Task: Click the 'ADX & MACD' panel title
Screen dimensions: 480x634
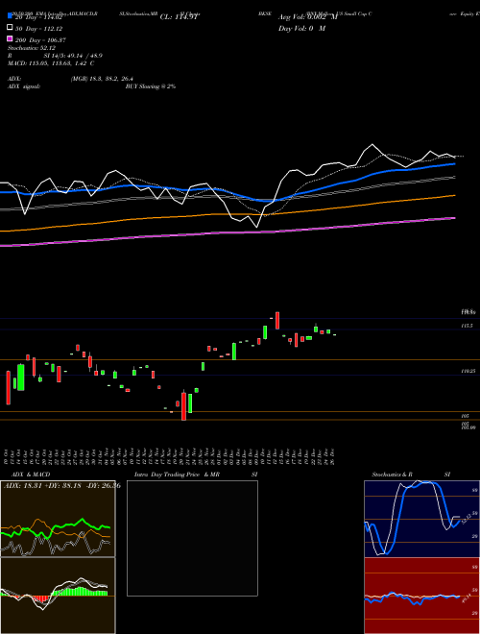Action: tap(29, 475)
